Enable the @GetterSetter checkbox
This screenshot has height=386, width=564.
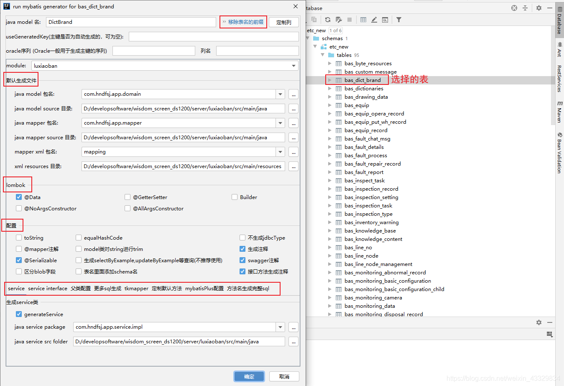point(128,197)
